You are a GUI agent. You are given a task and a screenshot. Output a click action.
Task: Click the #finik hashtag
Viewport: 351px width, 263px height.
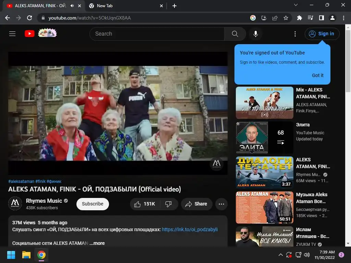(x=40, y=181)
